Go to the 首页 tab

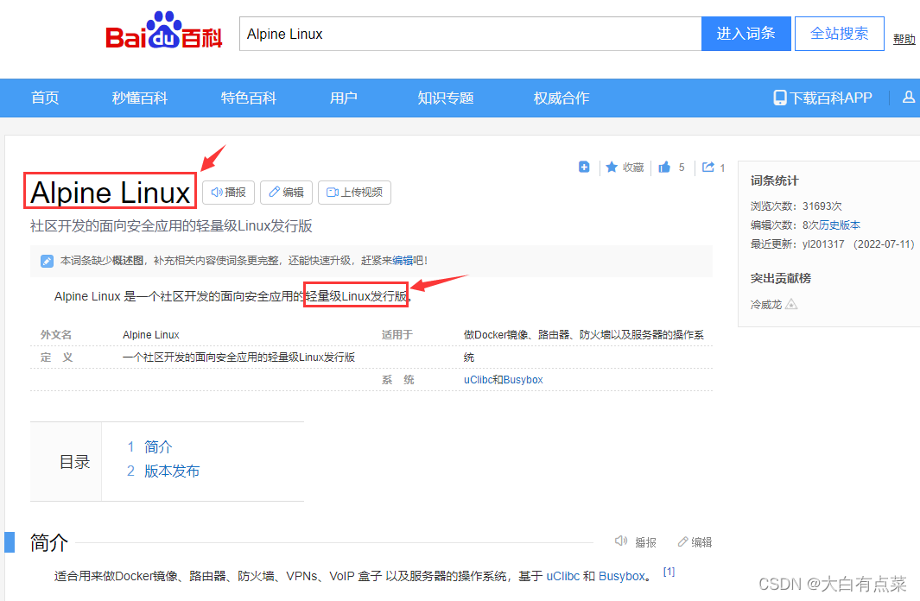point(45,98)
